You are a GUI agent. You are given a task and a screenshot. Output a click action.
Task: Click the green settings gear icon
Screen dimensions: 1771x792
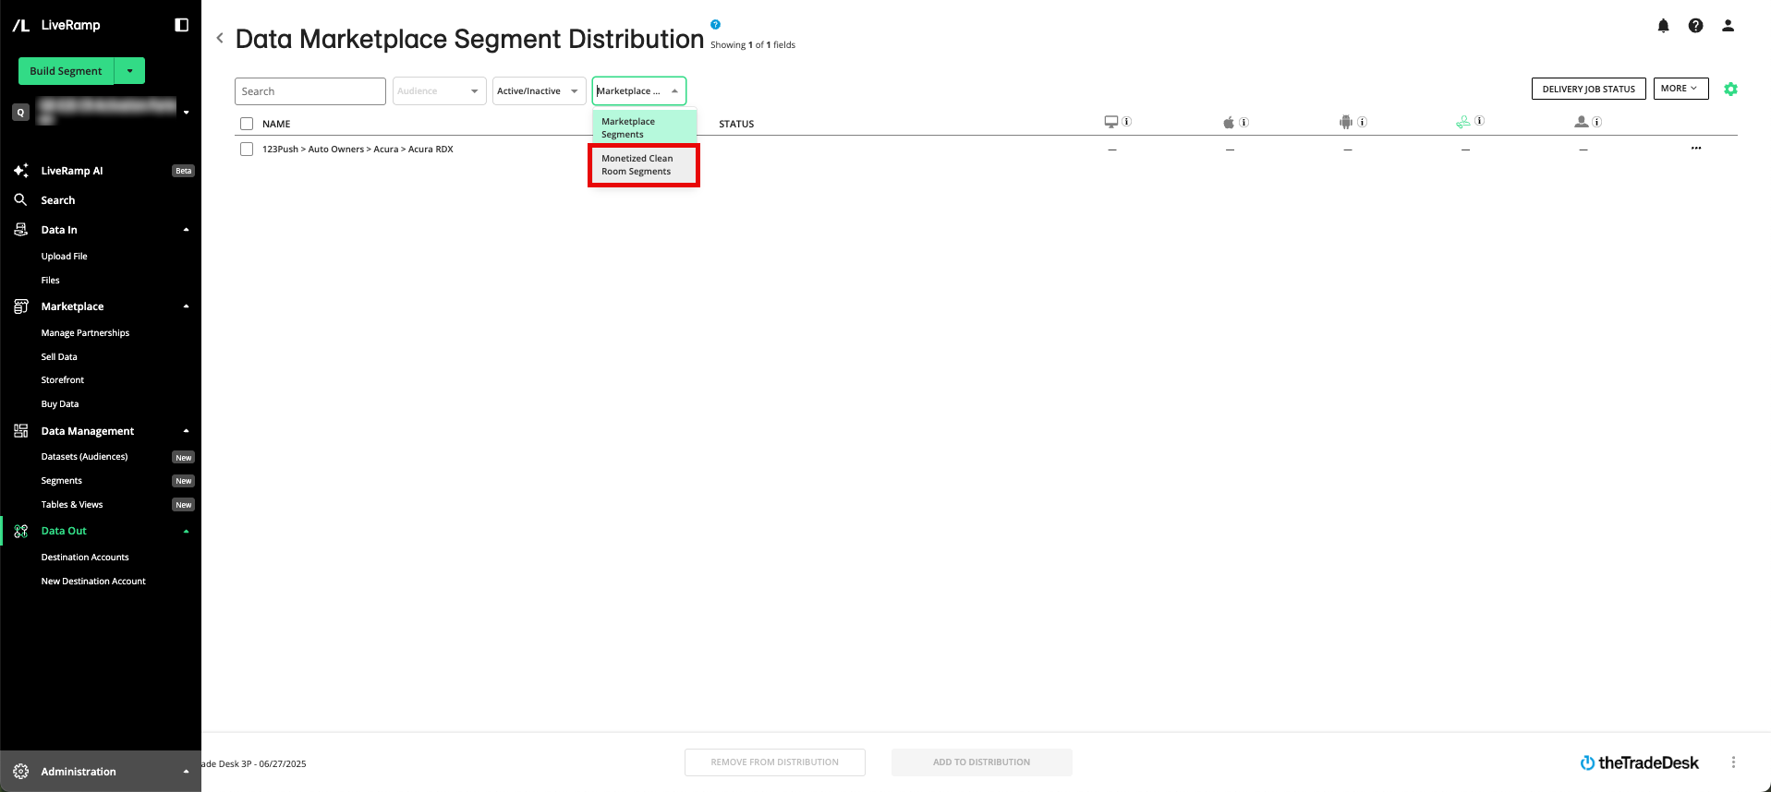coord(1730,90)
